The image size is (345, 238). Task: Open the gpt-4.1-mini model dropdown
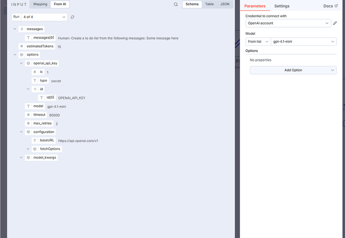click(x=304, y=41)
